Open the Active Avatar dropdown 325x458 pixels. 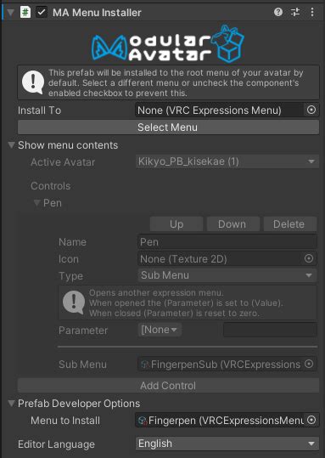(227, 161)
